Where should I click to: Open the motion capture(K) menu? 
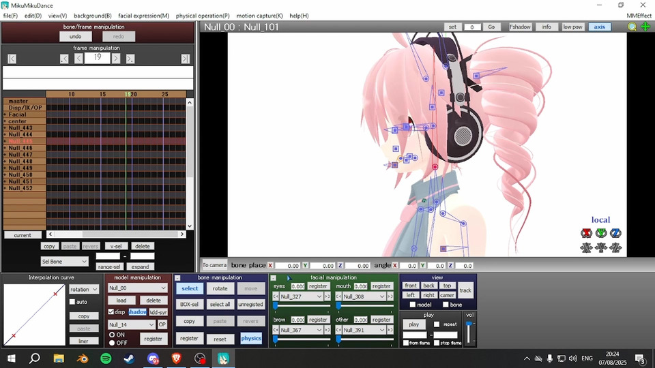tap(259, 16)
